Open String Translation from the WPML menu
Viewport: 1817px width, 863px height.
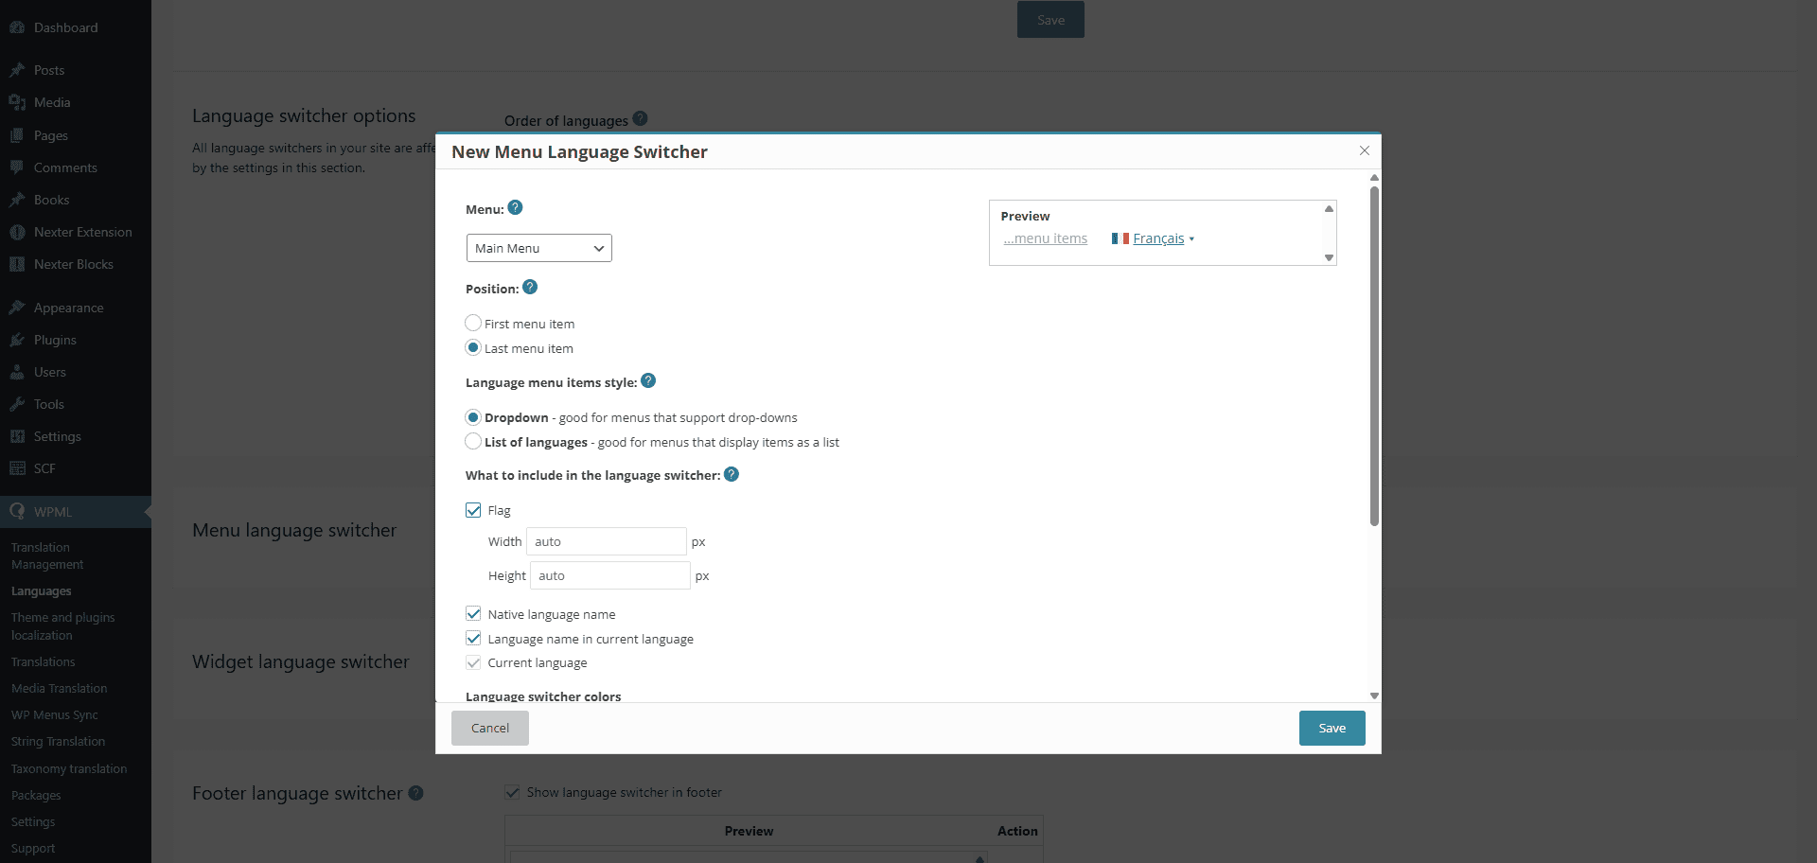58,741
